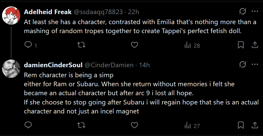The height and width of the screenshot is (136, 263).
Task: Click Adelheid Freak's red-haired avatar
Action: [11, 15]
